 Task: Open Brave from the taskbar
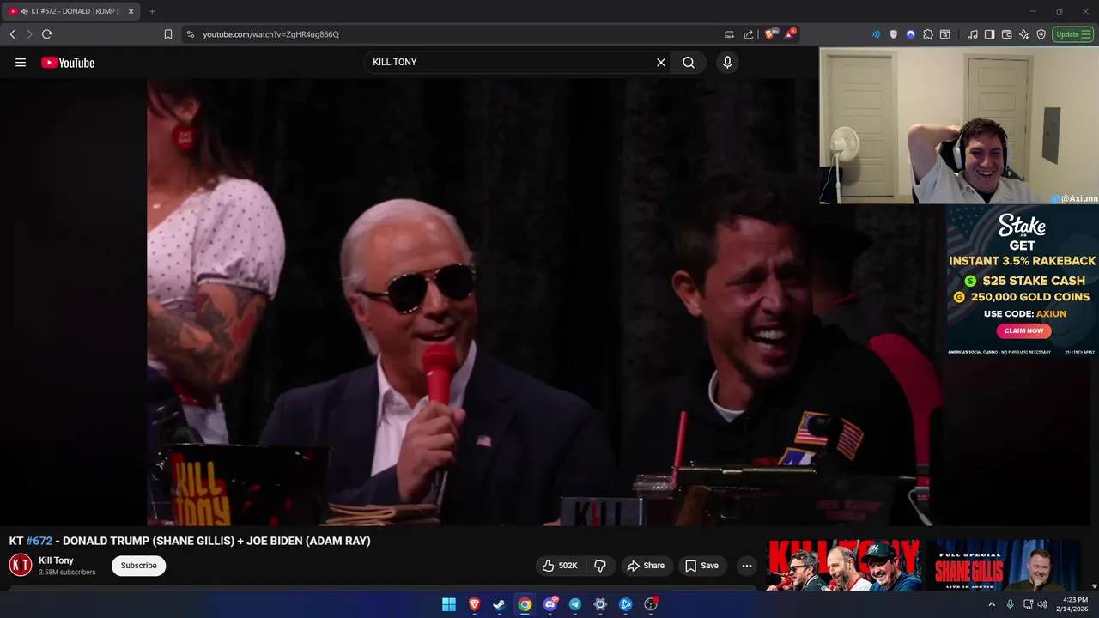(474, 604)
